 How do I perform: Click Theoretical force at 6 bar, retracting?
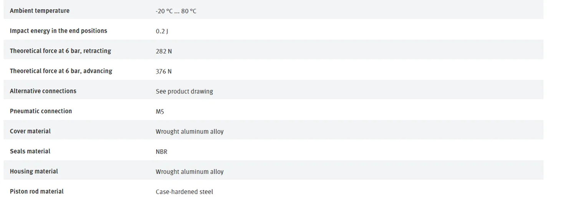[60, 51]
